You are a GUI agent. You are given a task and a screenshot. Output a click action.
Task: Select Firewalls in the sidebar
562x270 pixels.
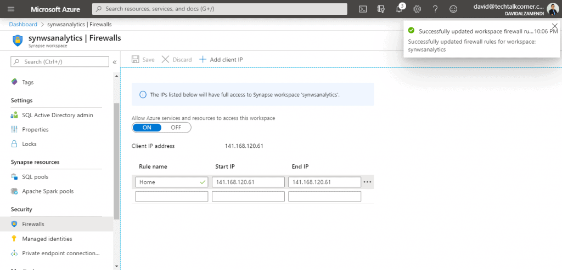pyautogui.click(x=57, y=224)
